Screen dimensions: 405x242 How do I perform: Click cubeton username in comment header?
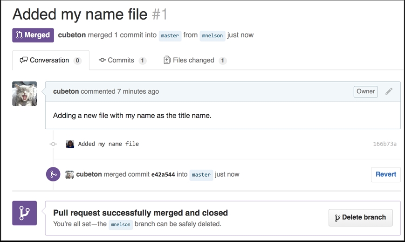(x=66, y=91)
